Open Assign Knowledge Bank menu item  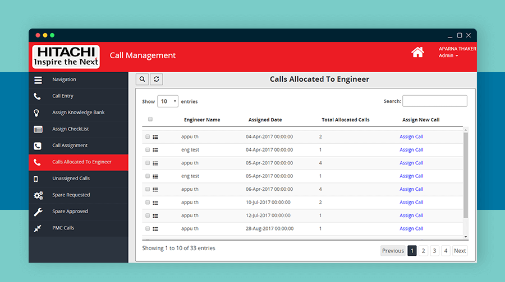click(x=78, y=112)
